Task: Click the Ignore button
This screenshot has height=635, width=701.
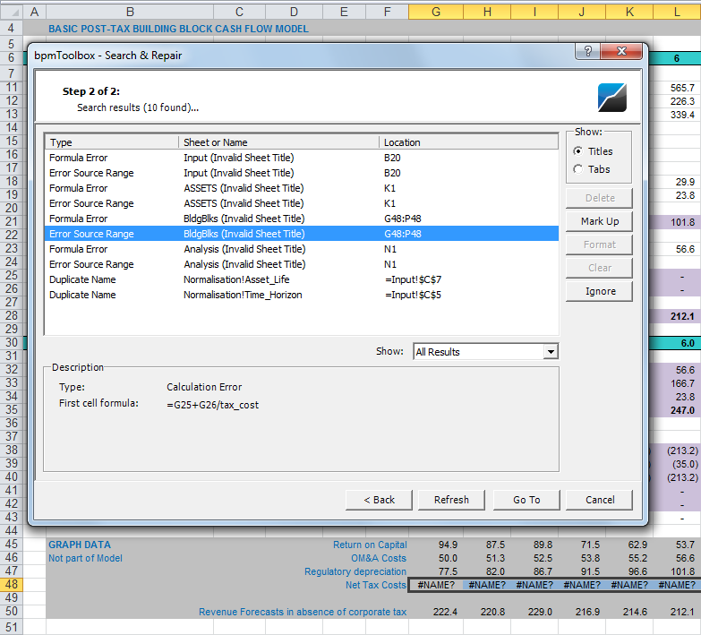Action: pyautogui.click(x=599, y=291)
